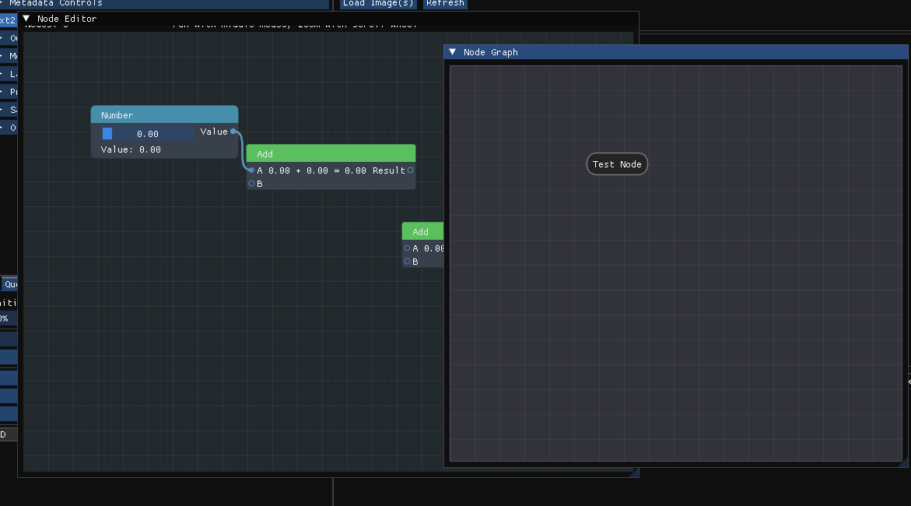Click the 'Value: 0.00' text in Number node
This screenshot has height=506, width=911.
[x=131, y=149]
